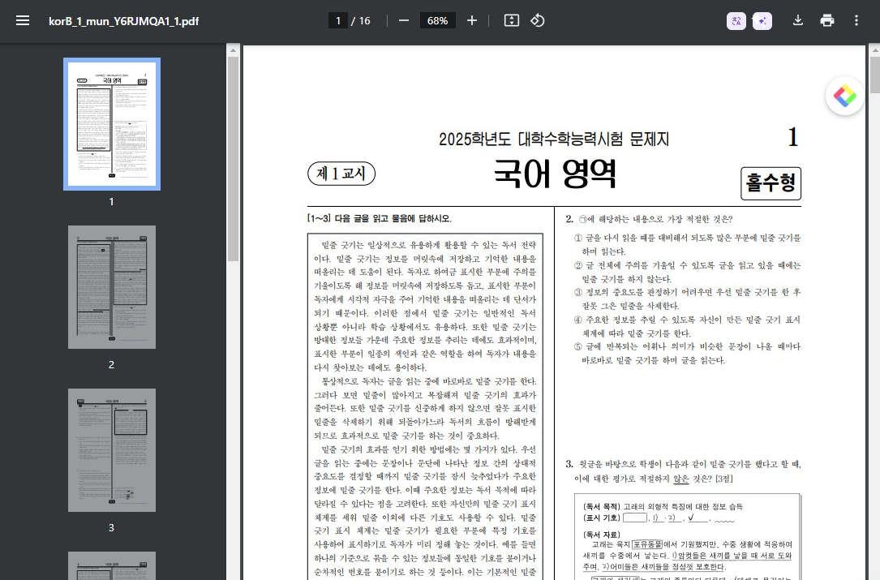Click the 68% zoom level field

coord(437,21)
